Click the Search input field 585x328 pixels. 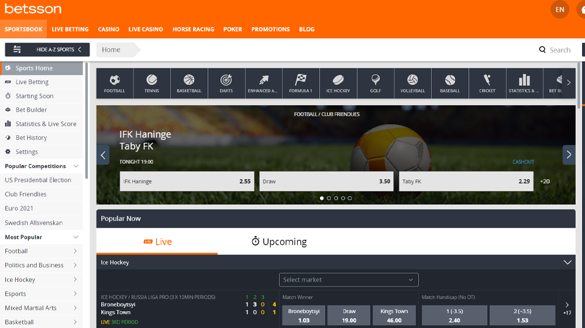[x=560, y=50]
